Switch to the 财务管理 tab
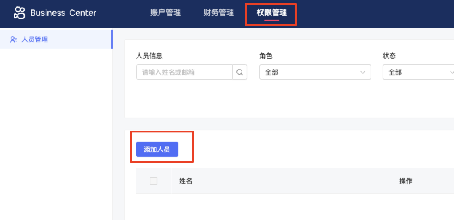The height and width of the screenshot is (220, 454). coord(219,13)
